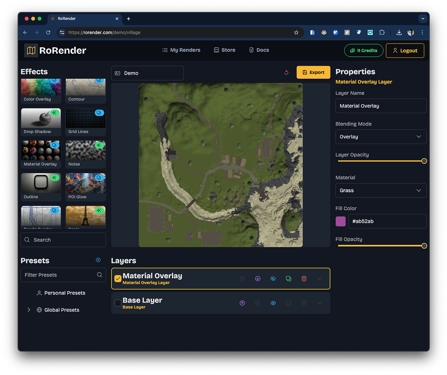Screen dimensions: 447x375
Task: Open the Blending Mode dropdown
Action: 381,136
